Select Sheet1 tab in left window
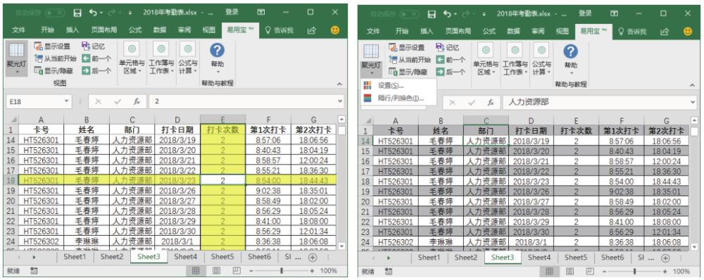 (75, 257)
